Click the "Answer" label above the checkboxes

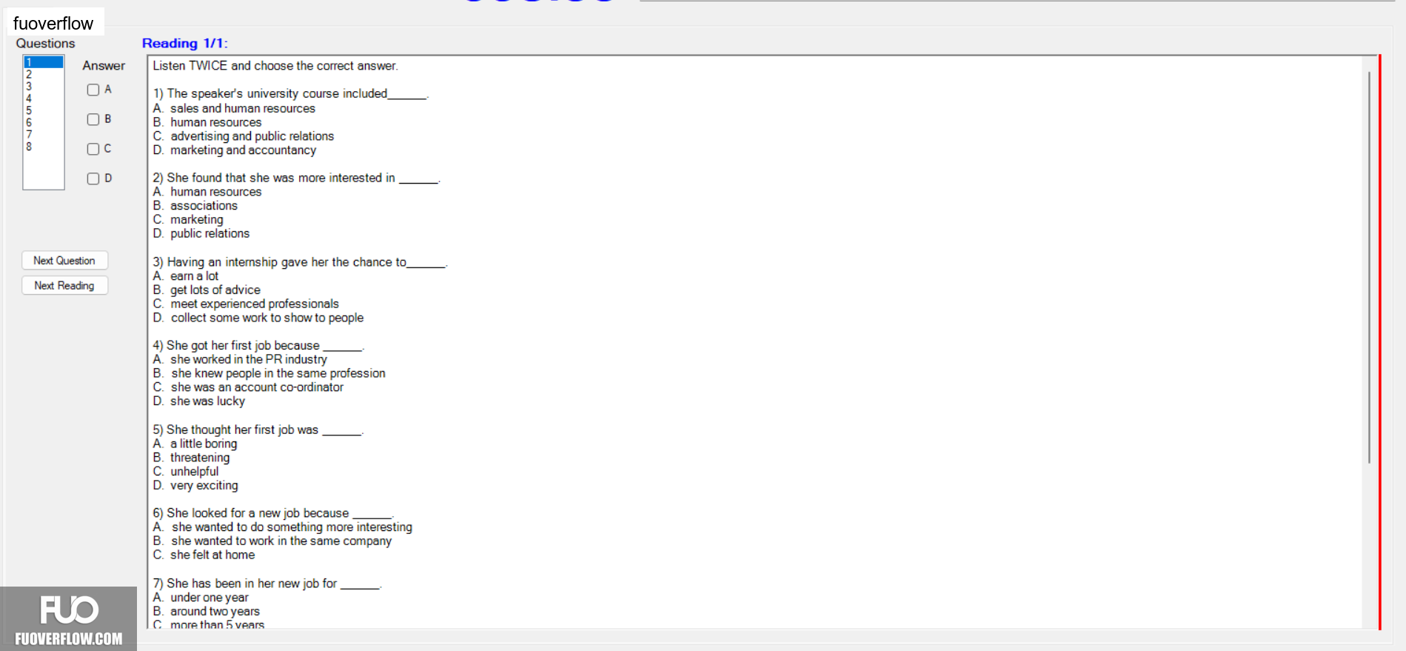pyautogui.click(x=104, y=66)
